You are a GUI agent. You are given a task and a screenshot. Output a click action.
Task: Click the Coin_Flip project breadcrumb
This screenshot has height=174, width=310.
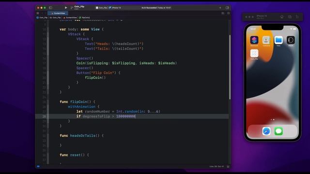42,17
